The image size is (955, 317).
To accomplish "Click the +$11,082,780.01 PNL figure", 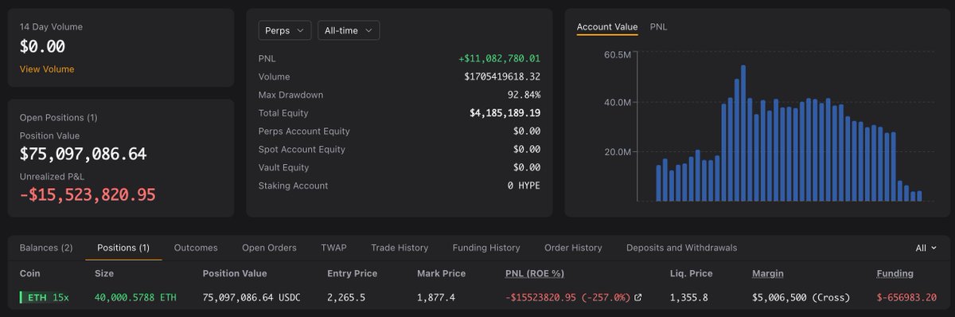I will click(500, 59).
